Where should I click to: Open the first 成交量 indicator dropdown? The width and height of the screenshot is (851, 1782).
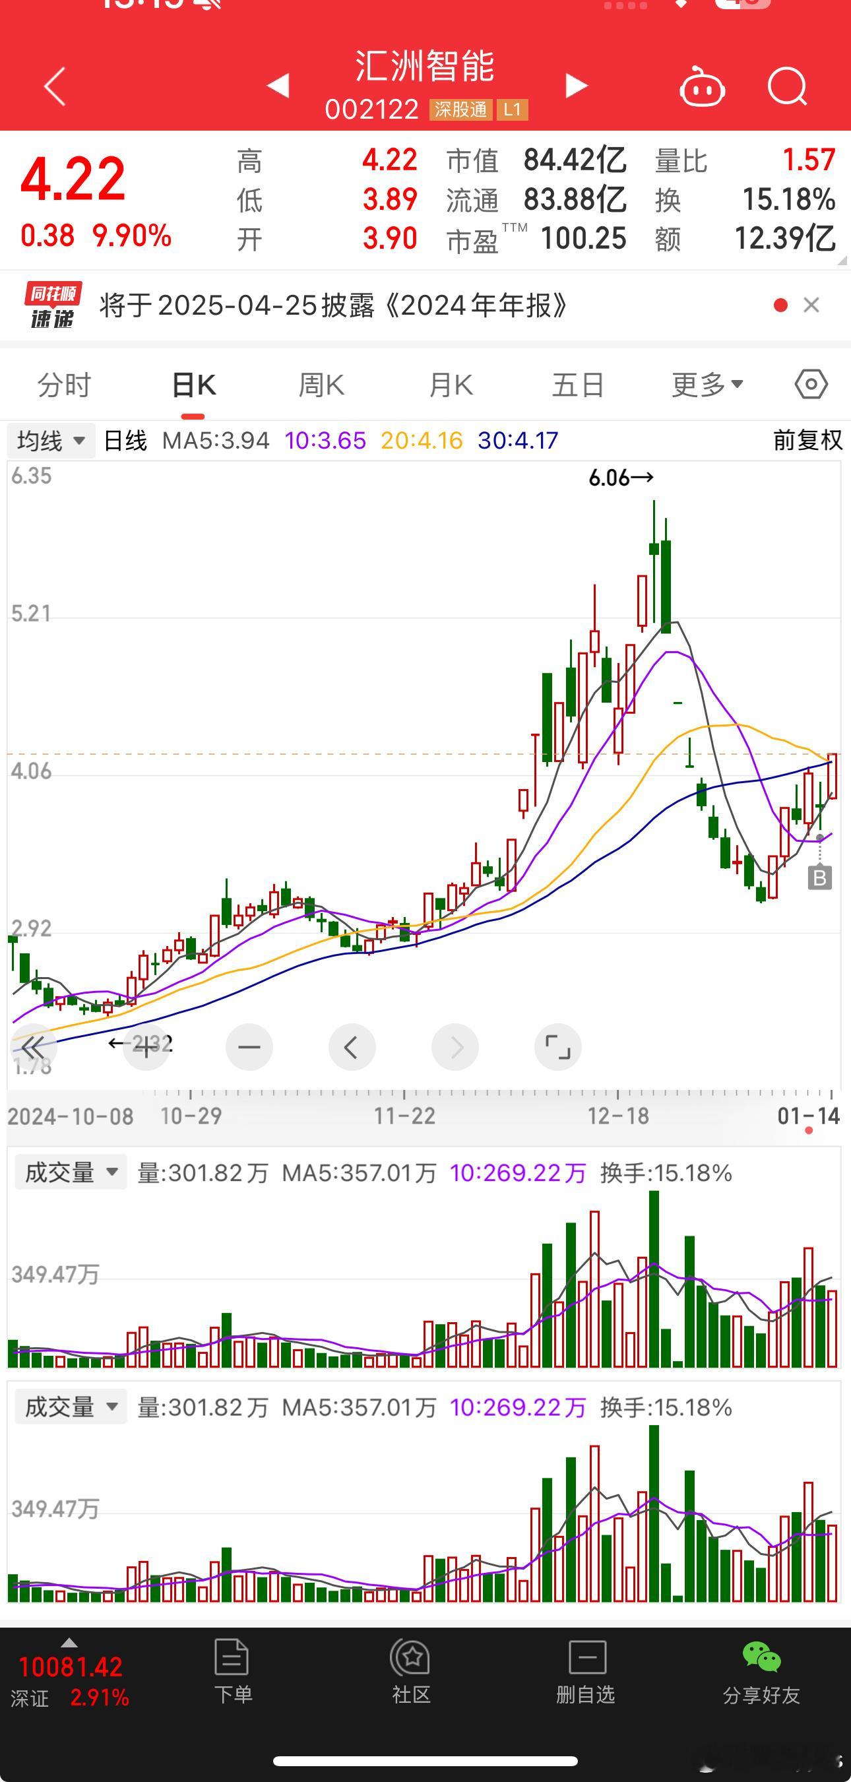click(x=71, y=1172)
